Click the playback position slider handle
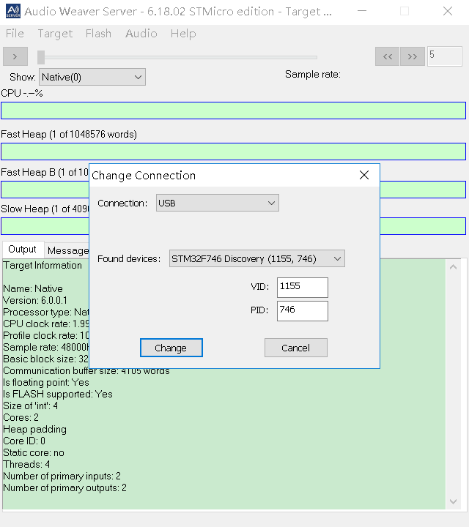 coord(41,57)
